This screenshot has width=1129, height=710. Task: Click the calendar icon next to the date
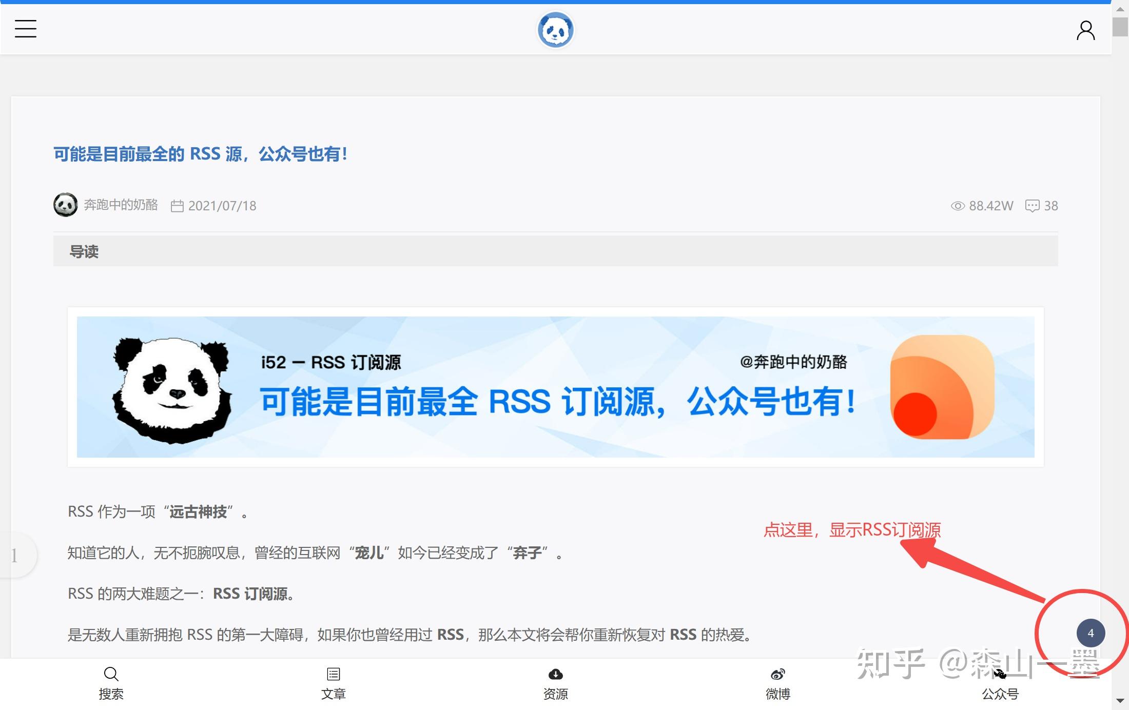click(x=177, y=205)
